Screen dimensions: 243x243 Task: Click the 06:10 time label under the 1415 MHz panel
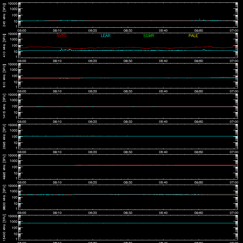tap(57, 122)
